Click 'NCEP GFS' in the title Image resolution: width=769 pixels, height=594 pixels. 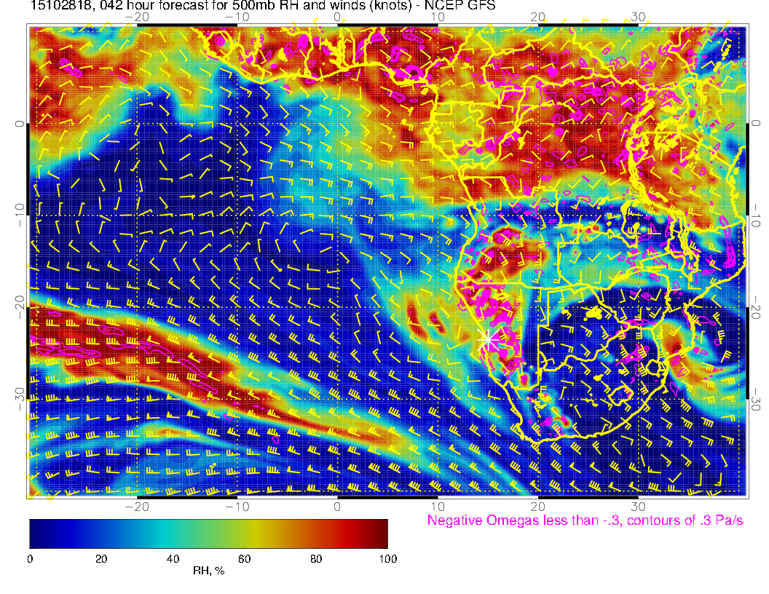click(462, 5)
